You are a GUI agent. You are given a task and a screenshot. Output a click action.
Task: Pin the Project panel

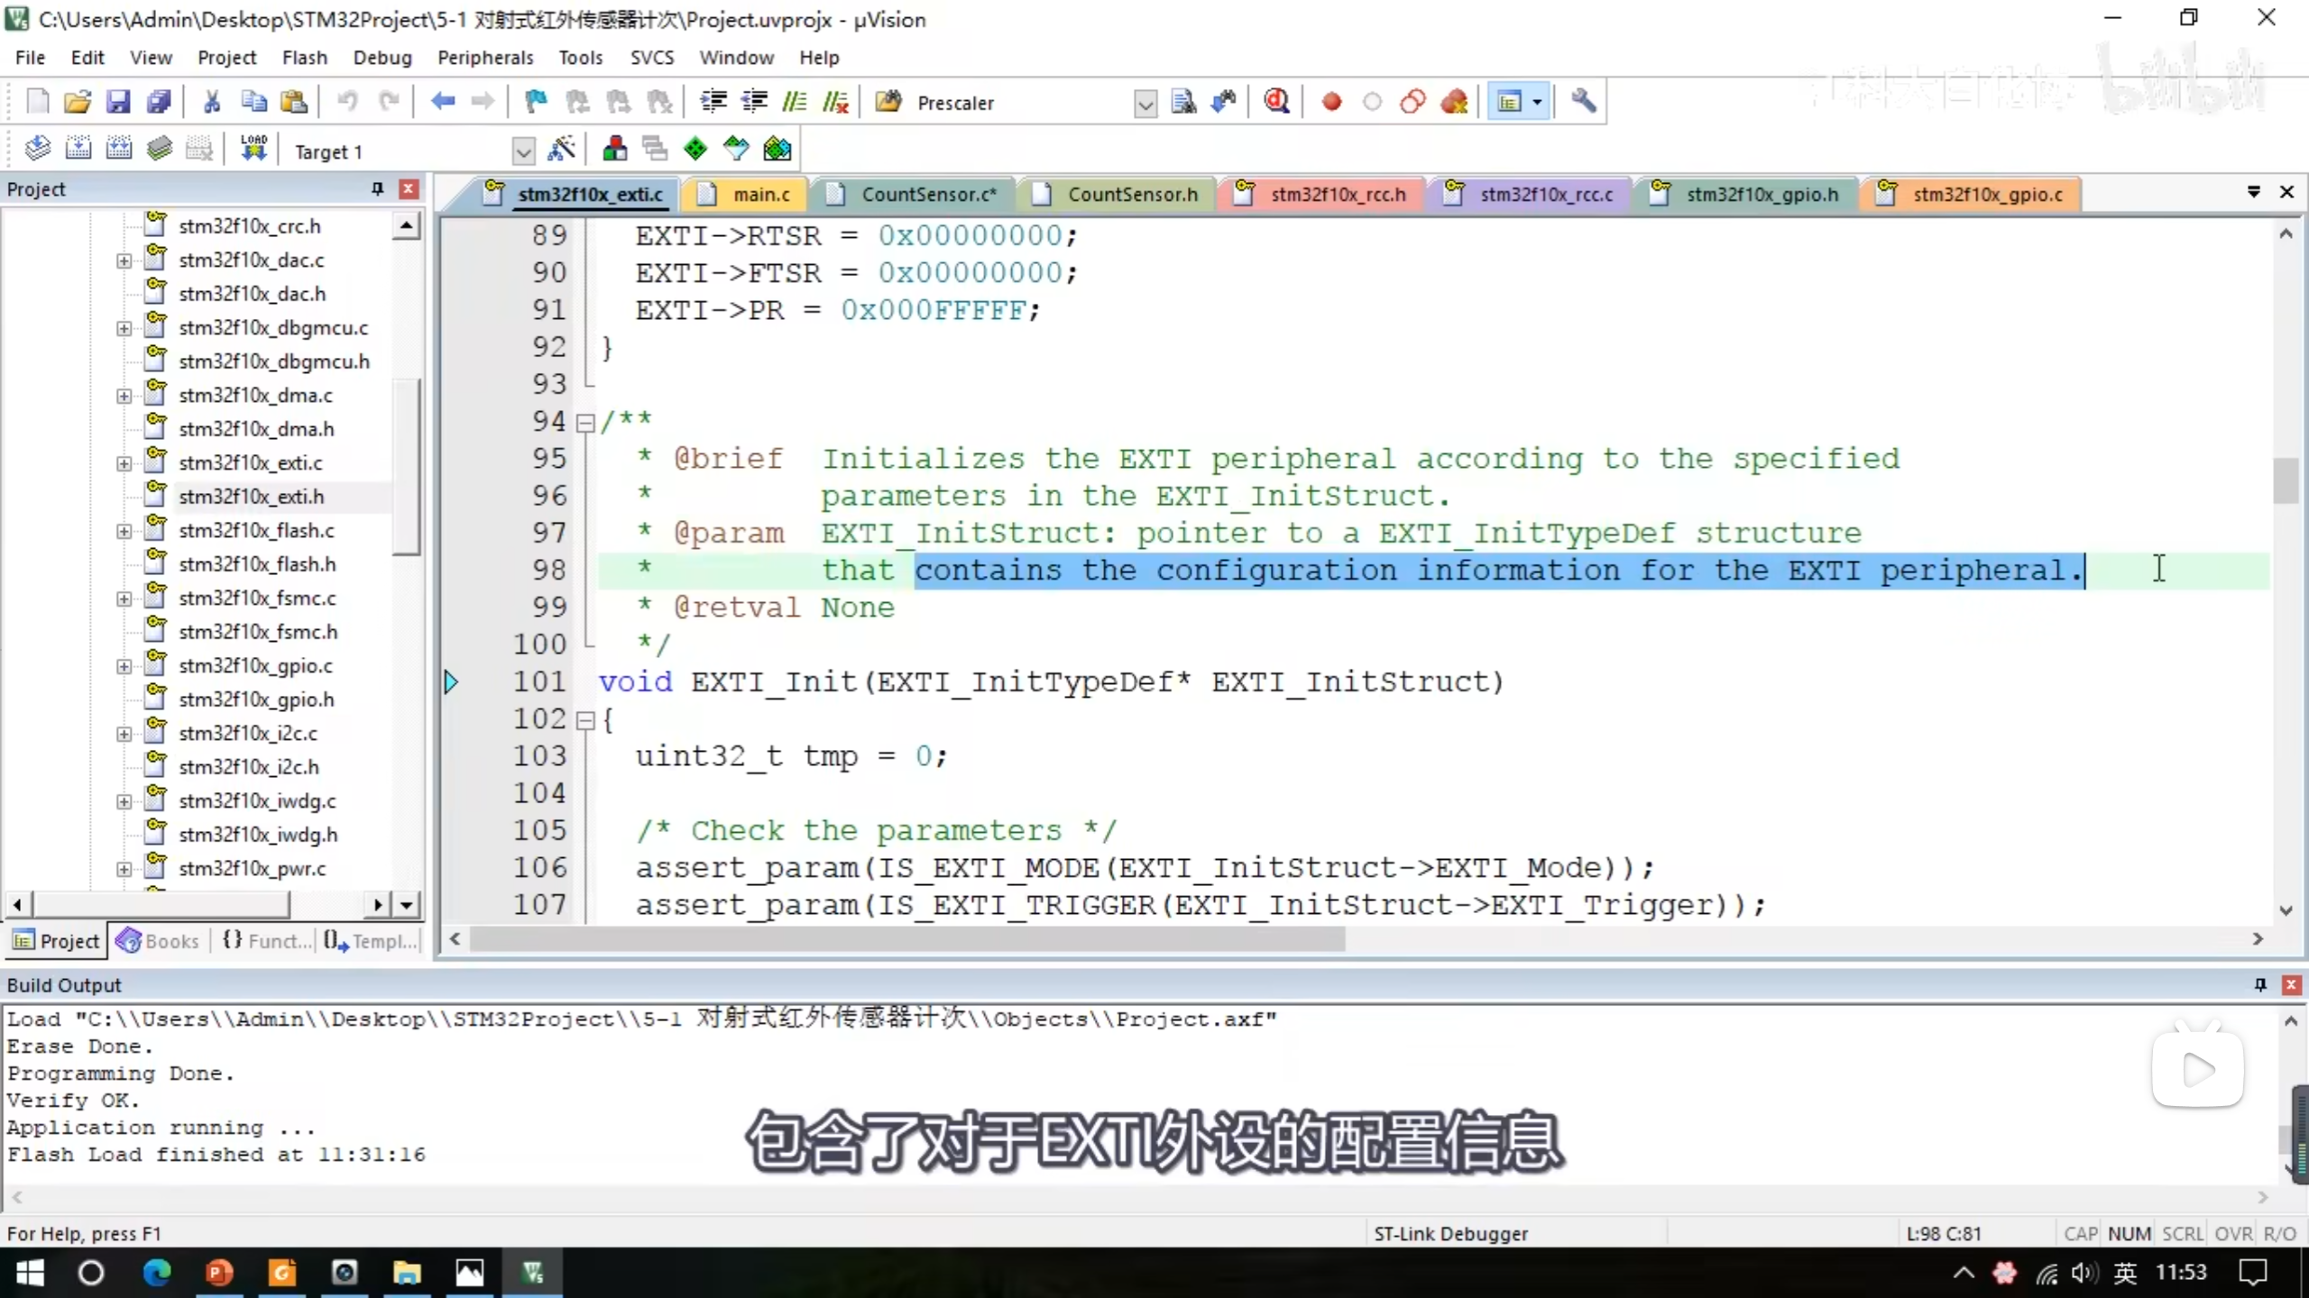pos(377,189)
